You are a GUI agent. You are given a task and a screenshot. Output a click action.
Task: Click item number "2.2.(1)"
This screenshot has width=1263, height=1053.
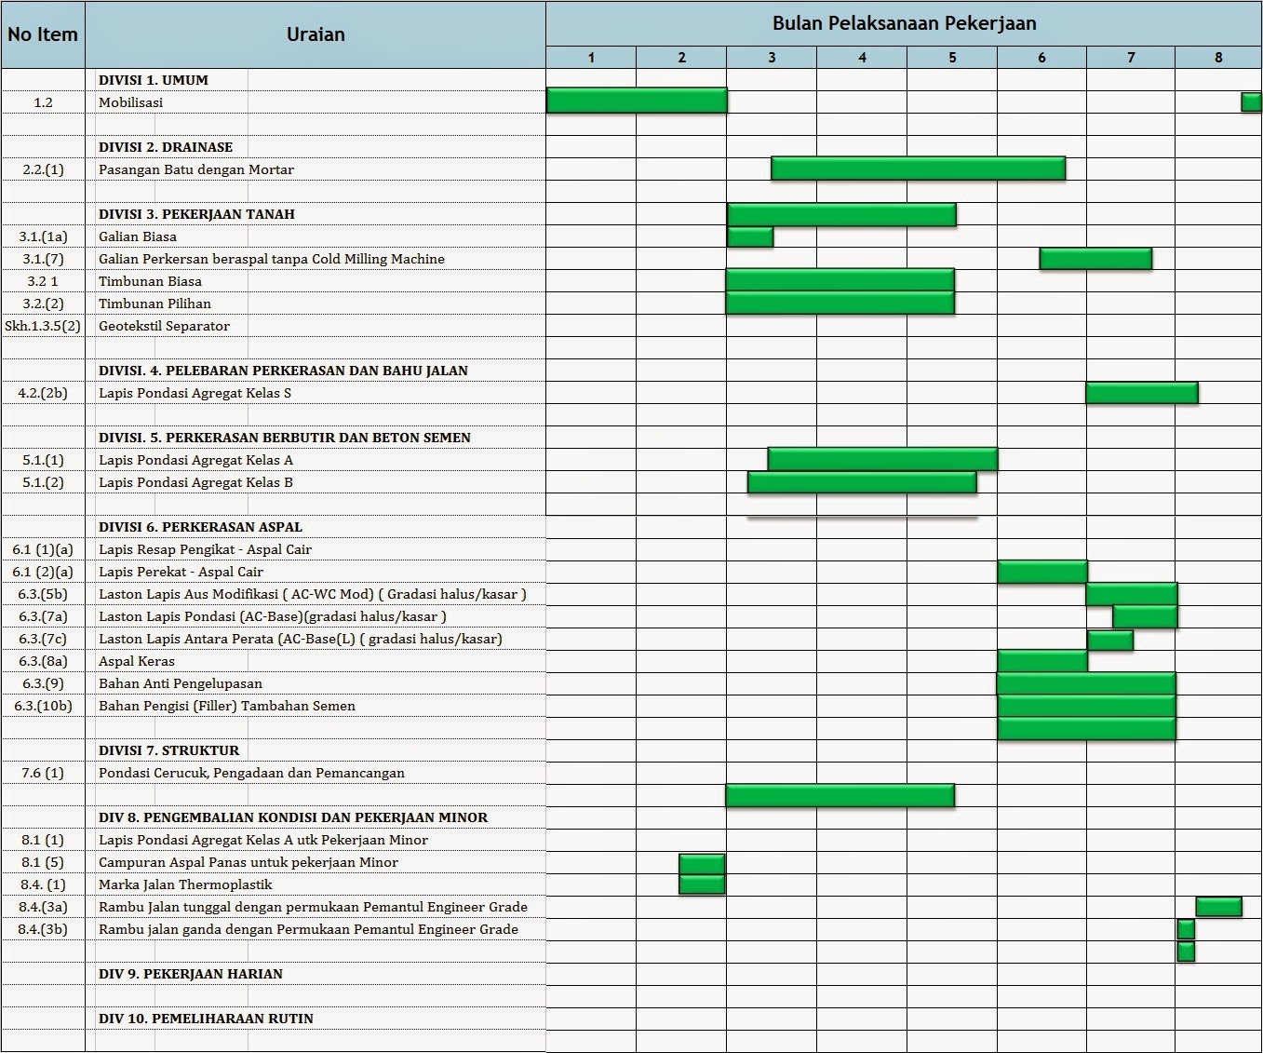tap(43, 169)
